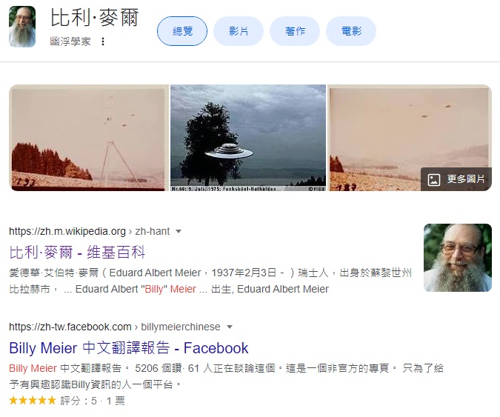Image resolution: width=500 pixels, height=417 pixels.
Task: Switch to the 著作 tab
Action: [x=295, y=31]
